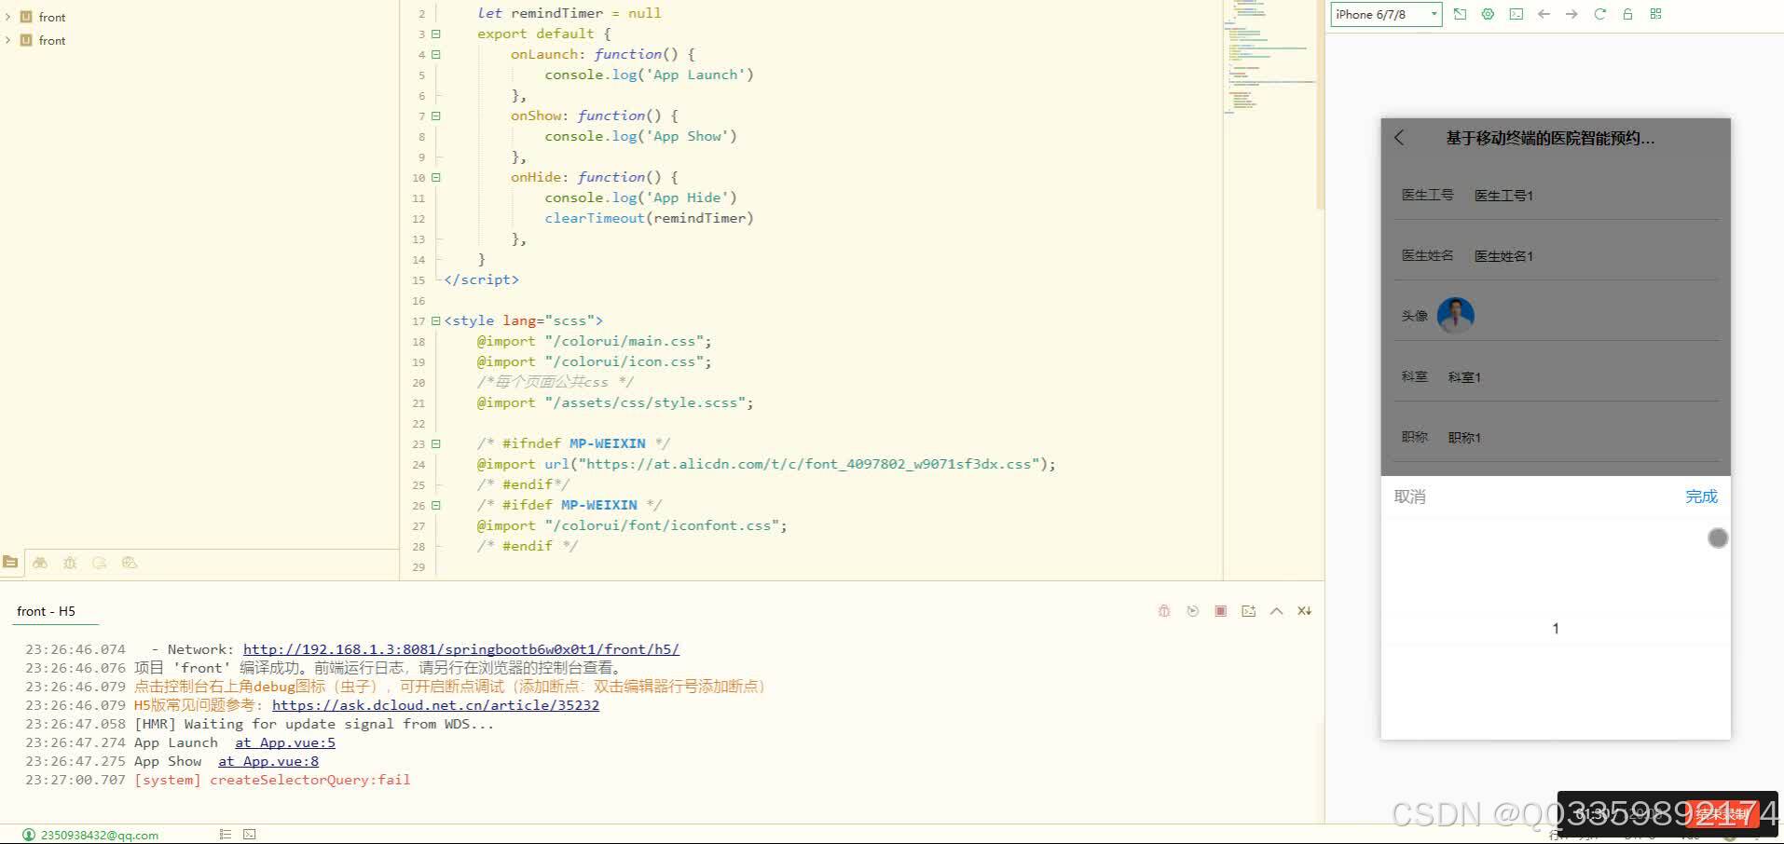1784x844 pixels.
Task: Stop the running front-H5 process
Action: pos(1220,611)
